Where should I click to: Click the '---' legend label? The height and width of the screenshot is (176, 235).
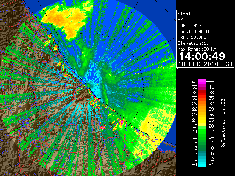[x=210, y=81]
